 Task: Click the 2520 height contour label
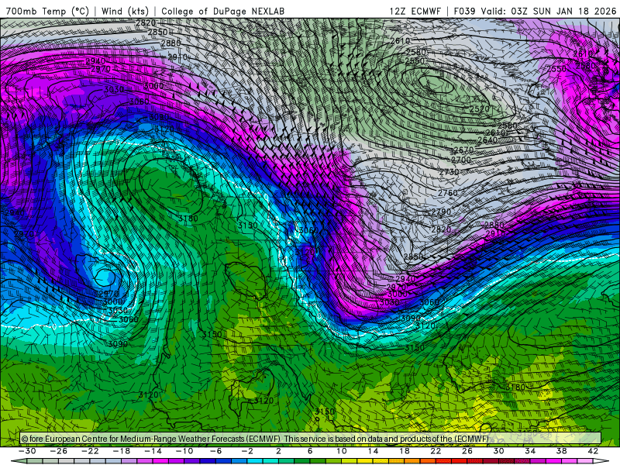tap(479, 108)
